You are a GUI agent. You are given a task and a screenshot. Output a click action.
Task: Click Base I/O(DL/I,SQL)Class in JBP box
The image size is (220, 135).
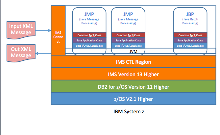pos(190,46)
